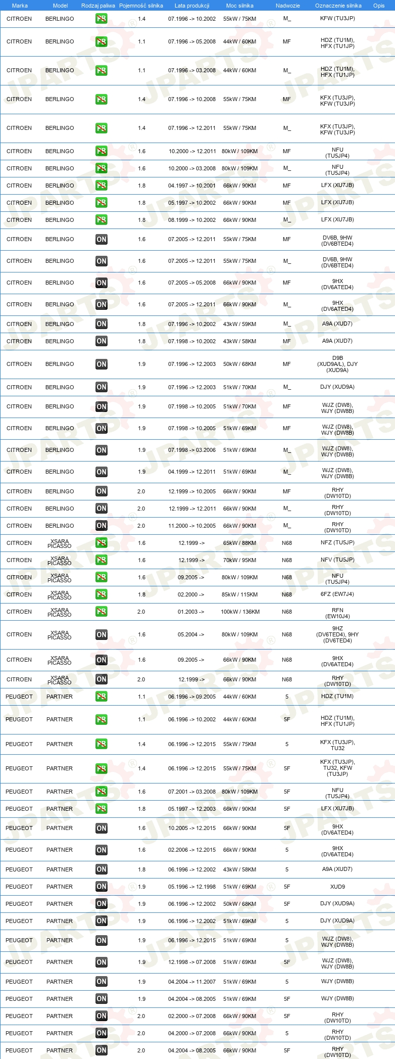The width and height of the screenshot is (395, 1059).
Task: Click the Nadwozie column header
Action: (288, 6)
